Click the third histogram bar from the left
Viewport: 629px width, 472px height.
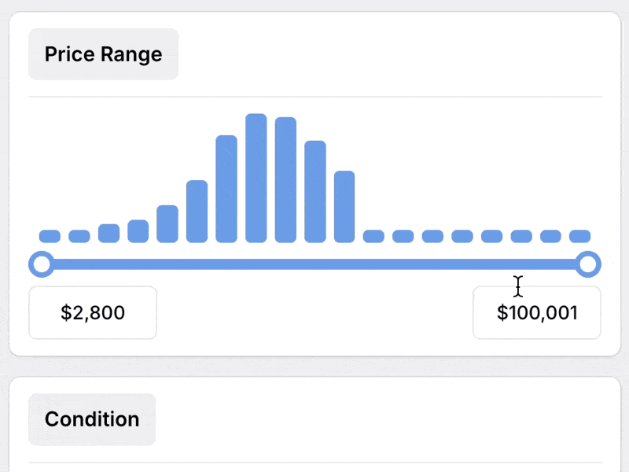coord(109,233)
